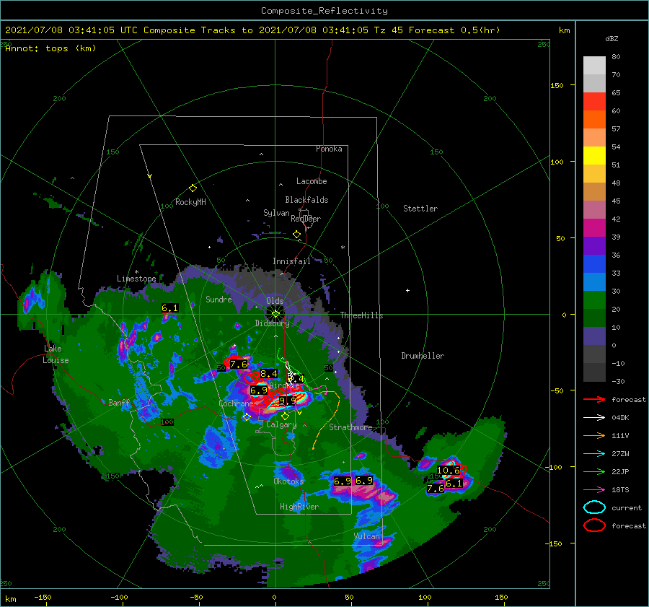Image resolution: width=649 pixels, height=607 pixels.
Task: Click the Ponoka city label
Action: click(329, 149)
